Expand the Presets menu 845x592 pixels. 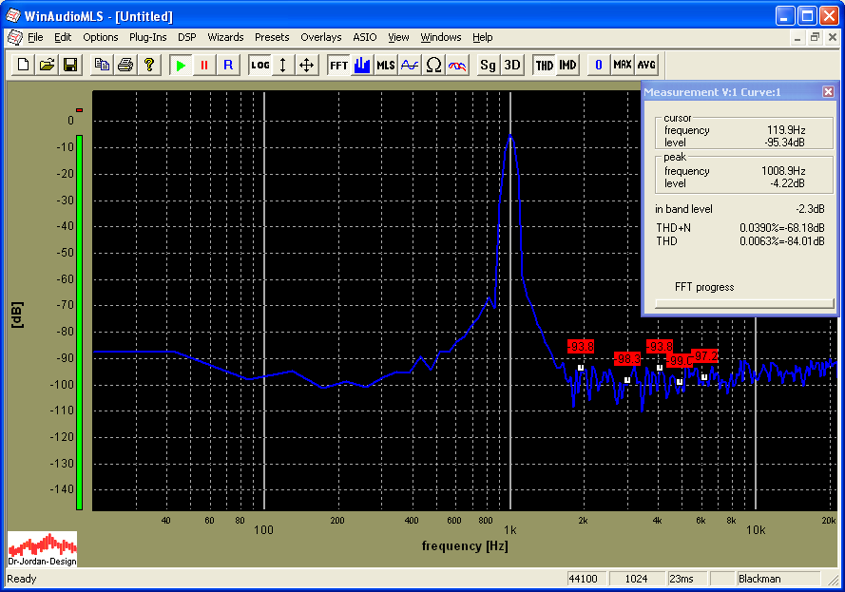(x=272, y=37)
